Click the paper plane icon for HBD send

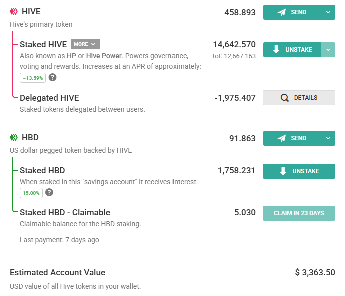click(282, 138)
